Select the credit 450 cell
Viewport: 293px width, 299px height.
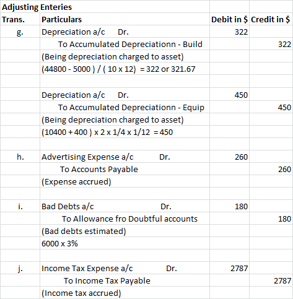[x=271, y=107]
